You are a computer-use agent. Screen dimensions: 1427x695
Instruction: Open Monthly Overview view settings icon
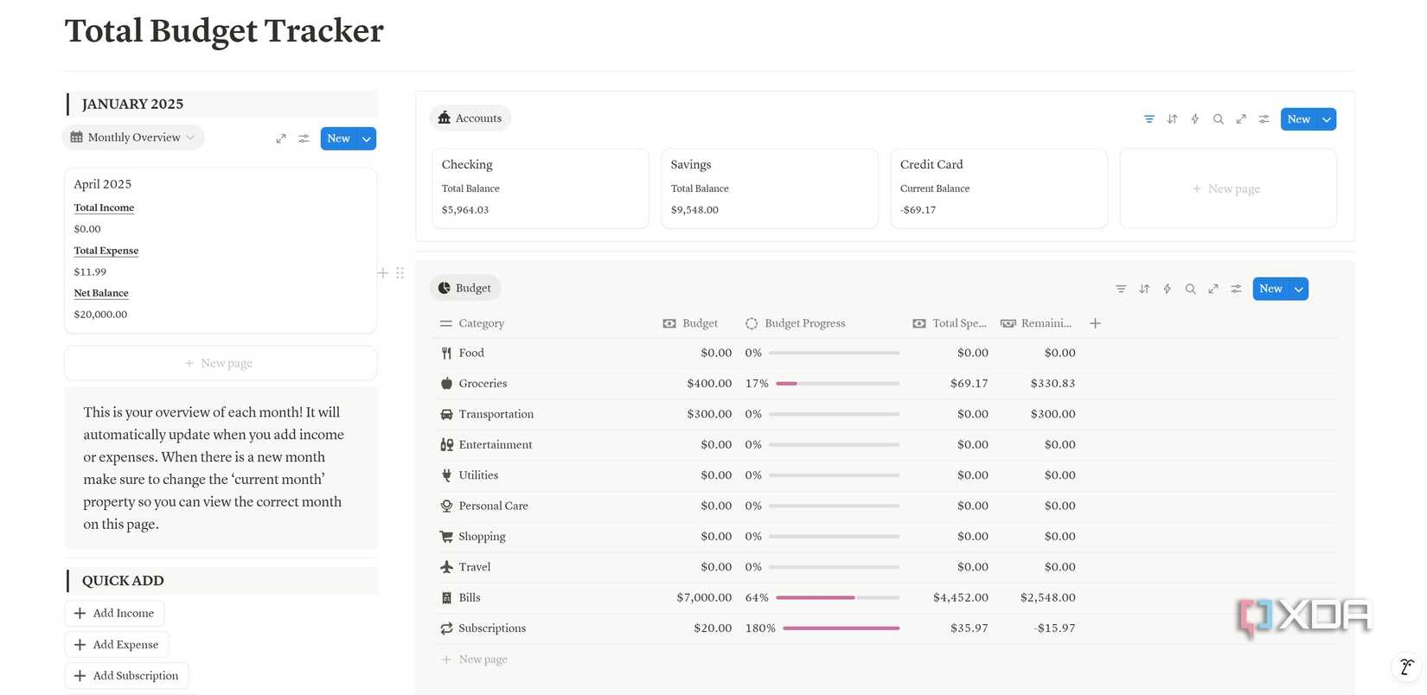304,138
